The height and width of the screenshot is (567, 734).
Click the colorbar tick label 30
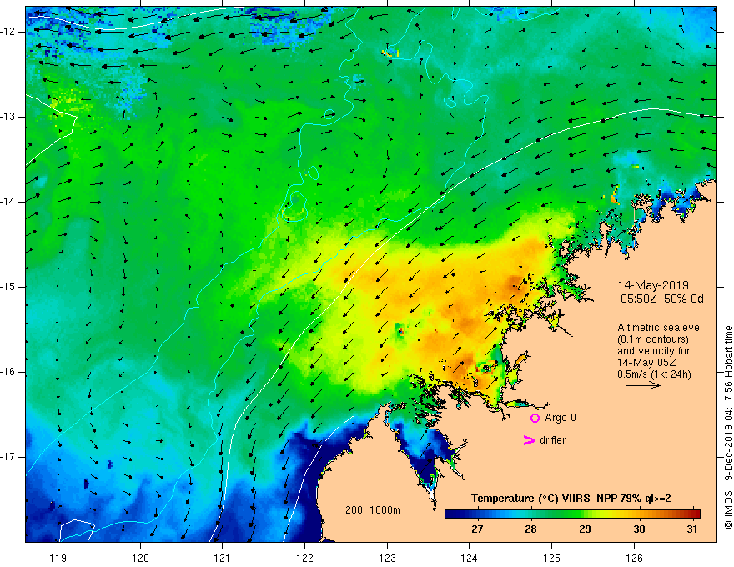pyautogui.click(x=639, y=529)
